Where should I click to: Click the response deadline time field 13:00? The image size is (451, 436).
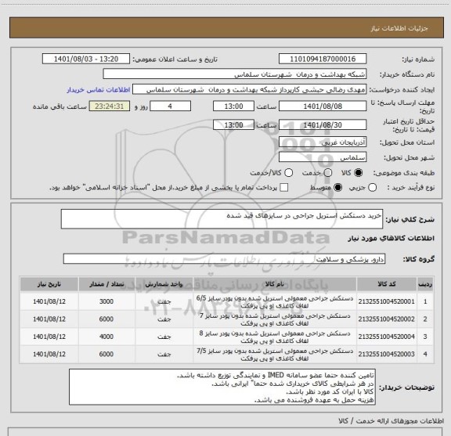[233, 106]
